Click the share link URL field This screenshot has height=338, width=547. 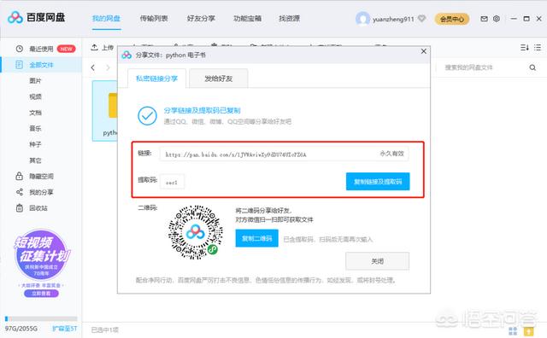[x=284, y=154]
